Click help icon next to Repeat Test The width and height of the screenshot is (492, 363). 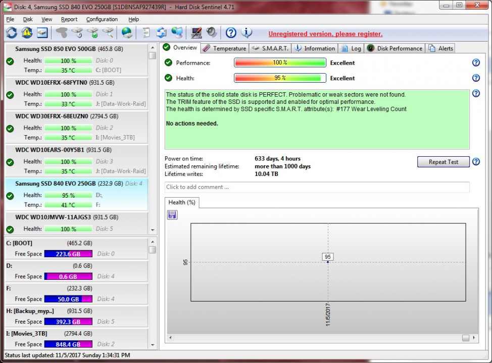476,162
